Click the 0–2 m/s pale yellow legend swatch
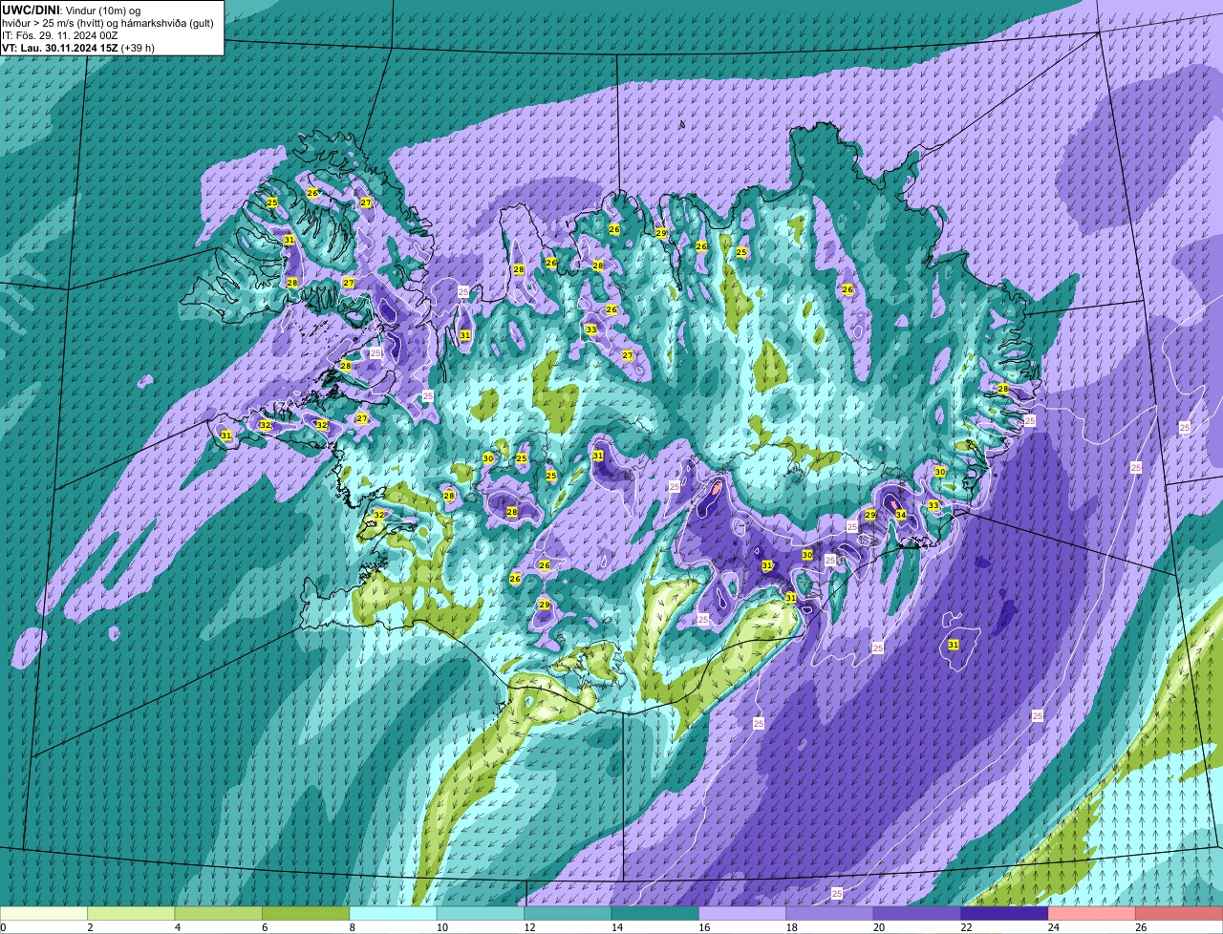 [44, 913]
